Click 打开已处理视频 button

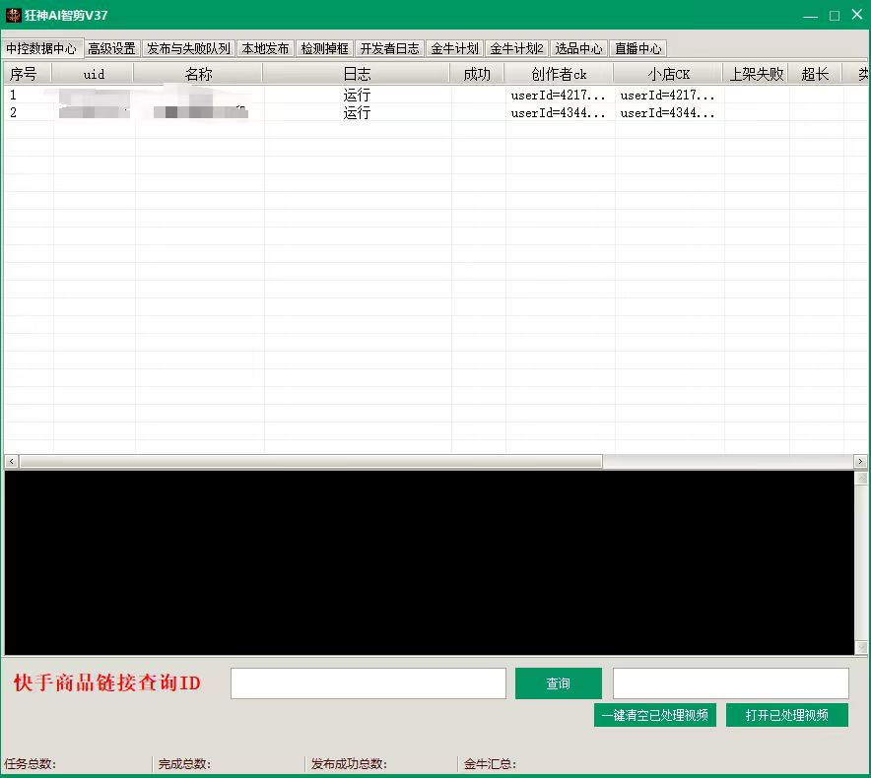[x=787, y=715]
